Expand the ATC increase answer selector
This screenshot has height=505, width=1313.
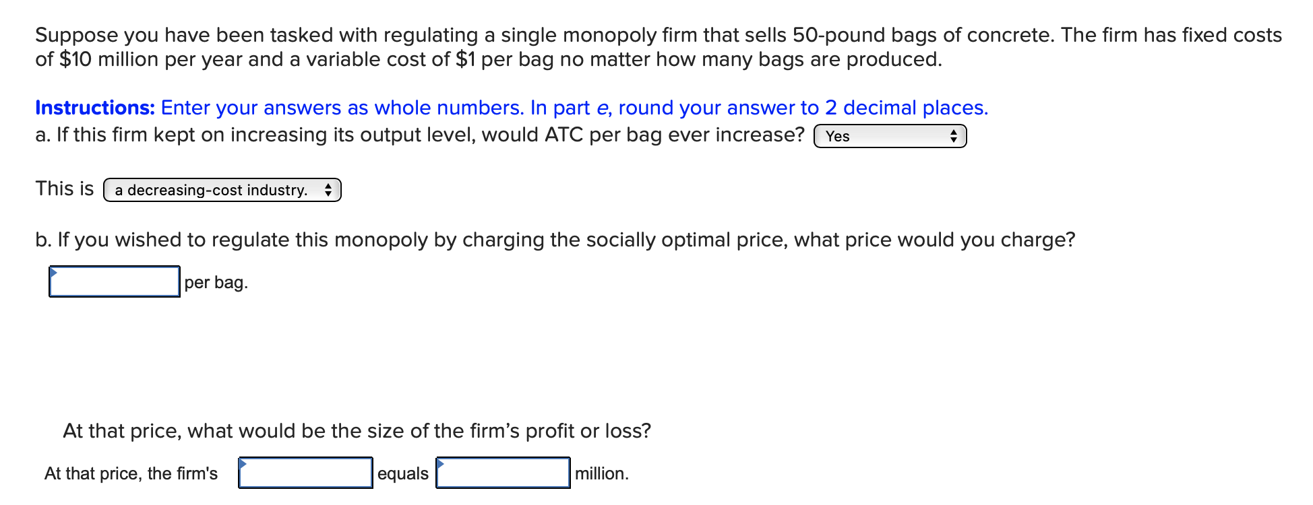pyautogui.click(x=888, y=136)
